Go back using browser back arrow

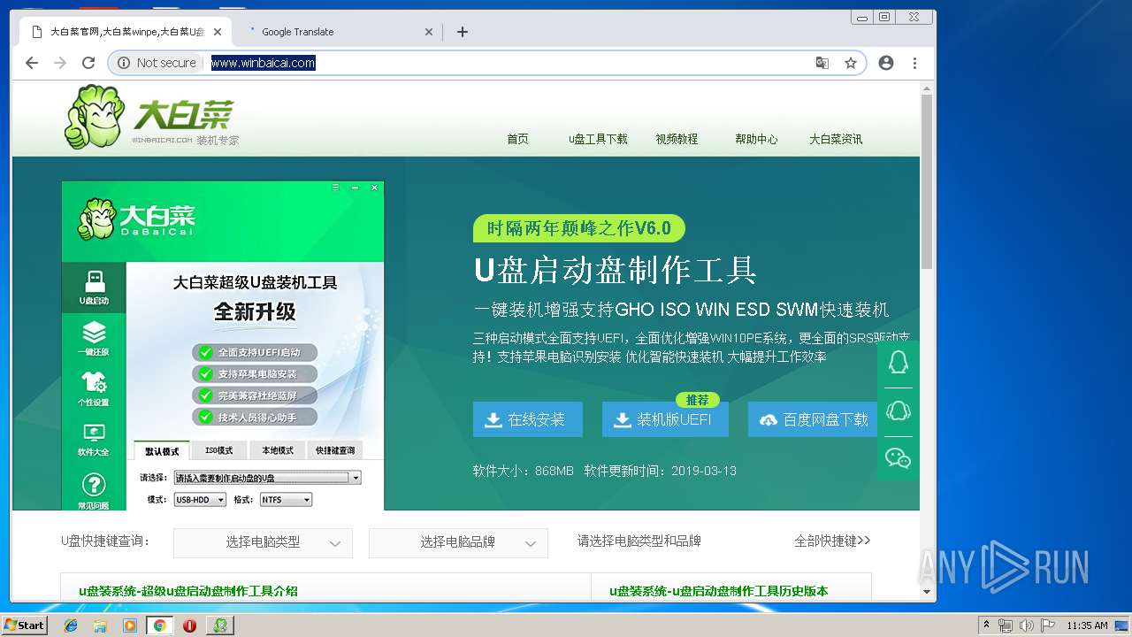click(x=32, y=63)
